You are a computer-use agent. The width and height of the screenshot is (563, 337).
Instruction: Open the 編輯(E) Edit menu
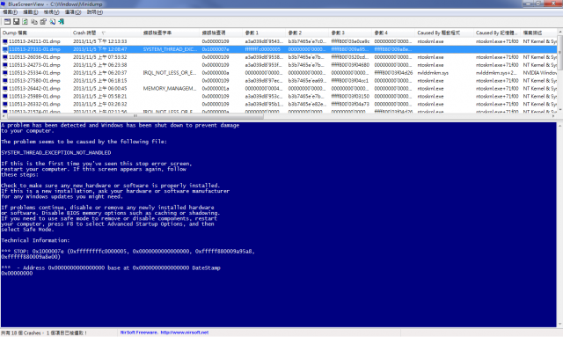pos(31,12)
